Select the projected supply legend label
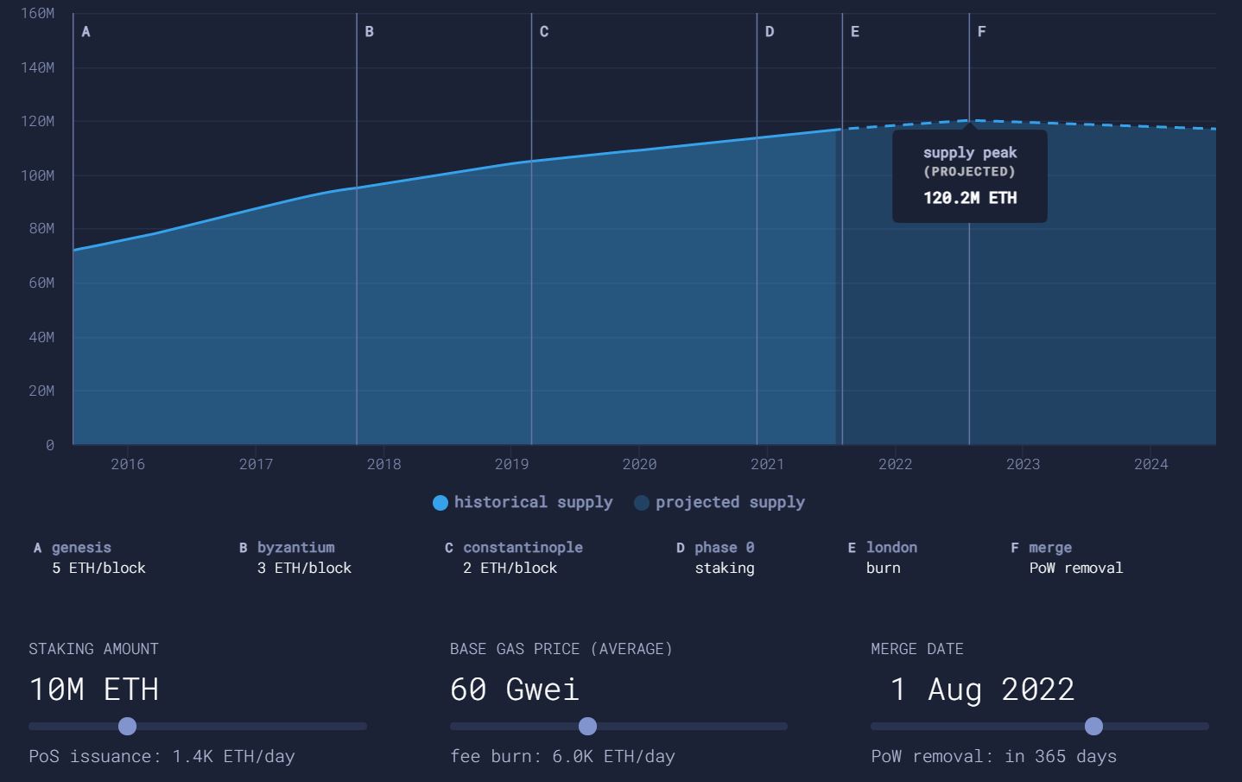The image size is (1242, 782). tap(730, 502)
